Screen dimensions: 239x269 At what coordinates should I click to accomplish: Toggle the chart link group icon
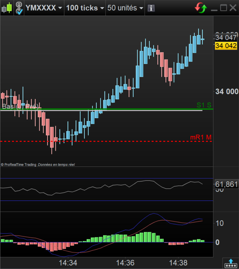pos(19,8)
